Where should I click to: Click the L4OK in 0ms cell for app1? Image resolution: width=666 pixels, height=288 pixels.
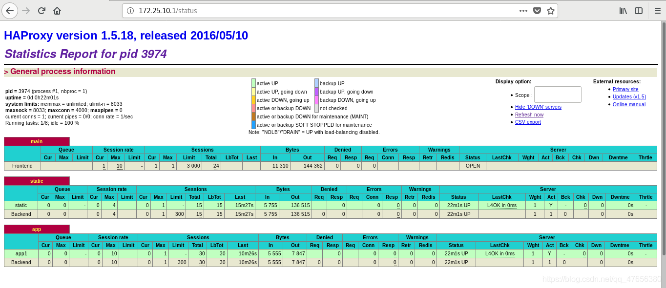coord(500,253)
